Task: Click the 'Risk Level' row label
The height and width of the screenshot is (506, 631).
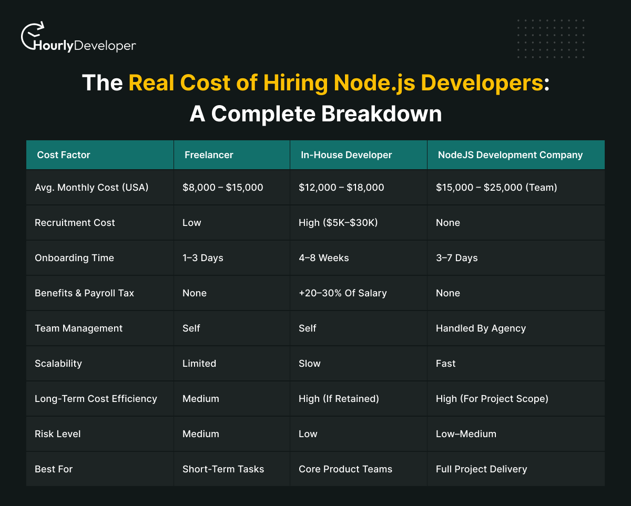Action: pos(58,434)
